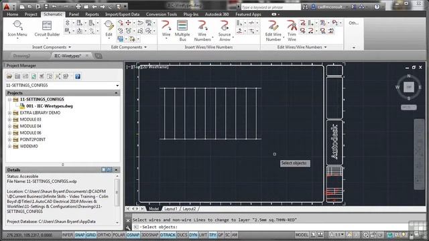This screenshot has height=241, width=429.
Task: Click the command line customize wrench icon
Action: (x=128, y=228)
